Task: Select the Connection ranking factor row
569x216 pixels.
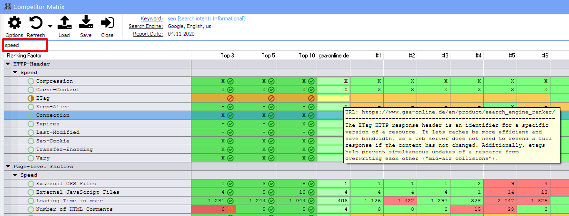Action: pos(52,115)
